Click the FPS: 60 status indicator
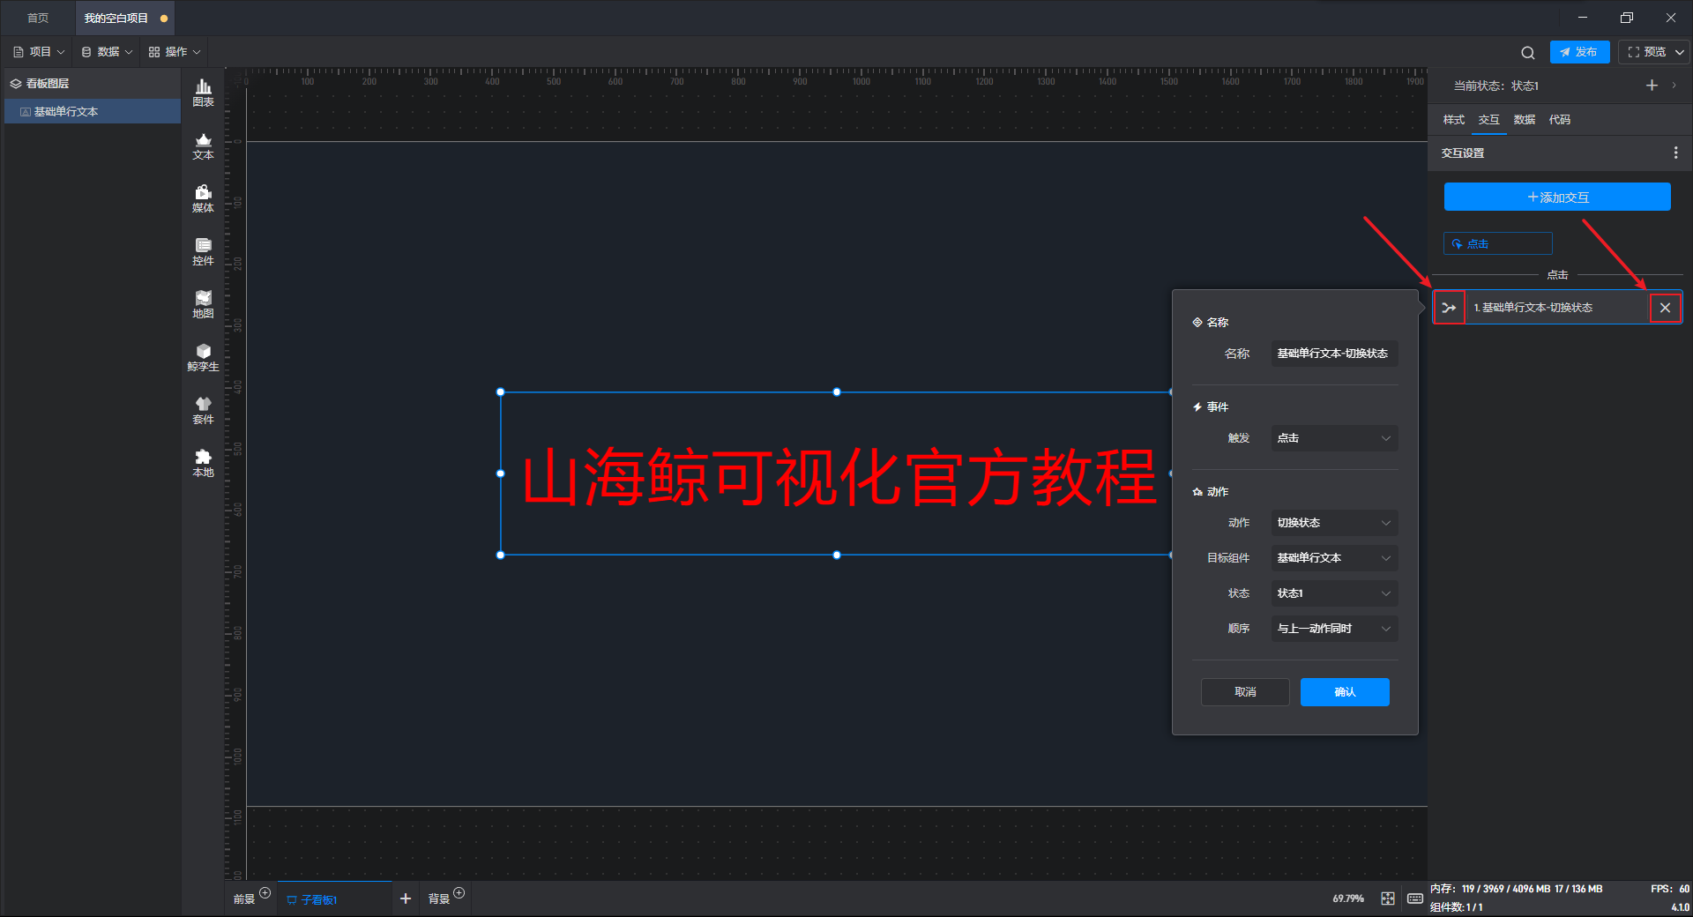 tap(1670, 889)
